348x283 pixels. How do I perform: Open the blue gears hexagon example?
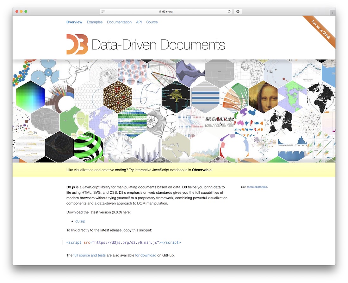click(45, 72)
